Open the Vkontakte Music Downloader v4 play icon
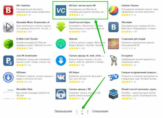The height and width of the screenshot is (118, 163). (x=8, y=27)
